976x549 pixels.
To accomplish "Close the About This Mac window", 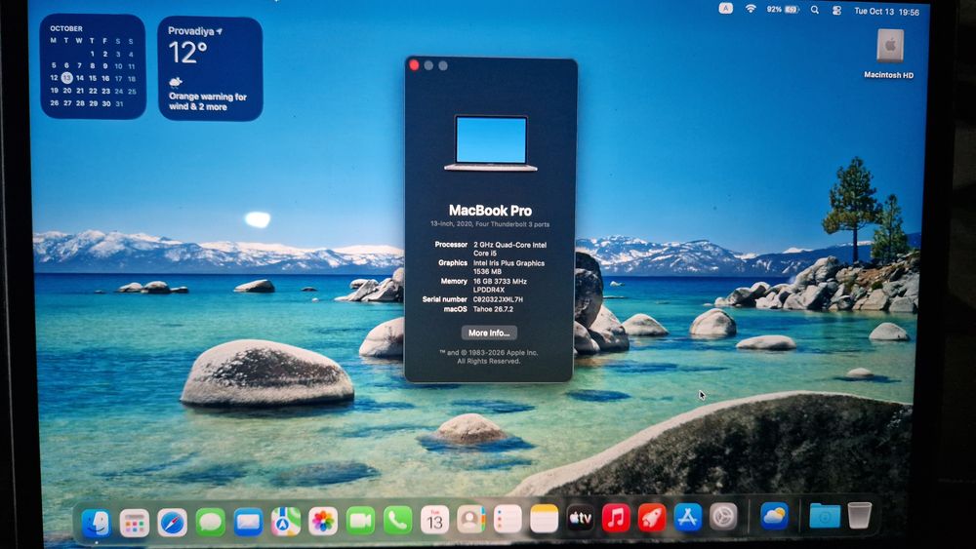I will 414,64.
